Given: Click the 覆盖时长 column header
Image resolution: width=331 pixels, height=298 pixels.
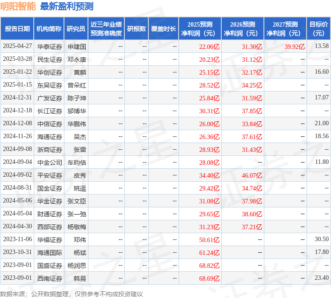Looking at the screenshot, I should click(164, 29).
